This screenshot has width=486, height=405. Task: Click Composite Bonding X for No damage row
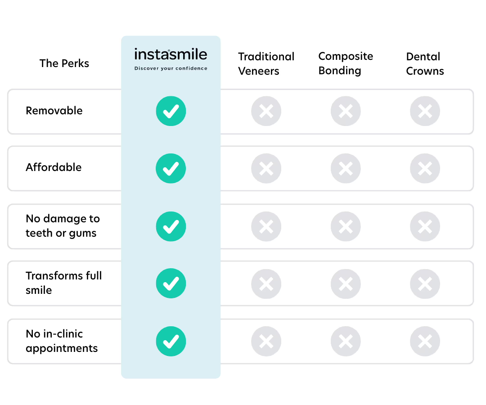coord(346,226)
